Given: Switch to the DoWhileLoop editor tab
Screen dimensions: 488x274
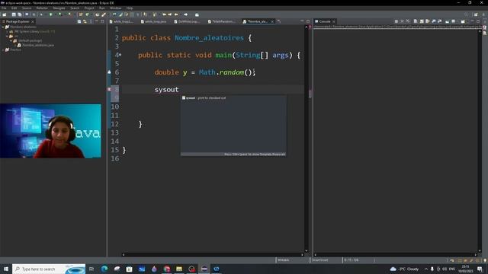Looking at the screenshot, I should pyautogui.click(x=187, y=21).
